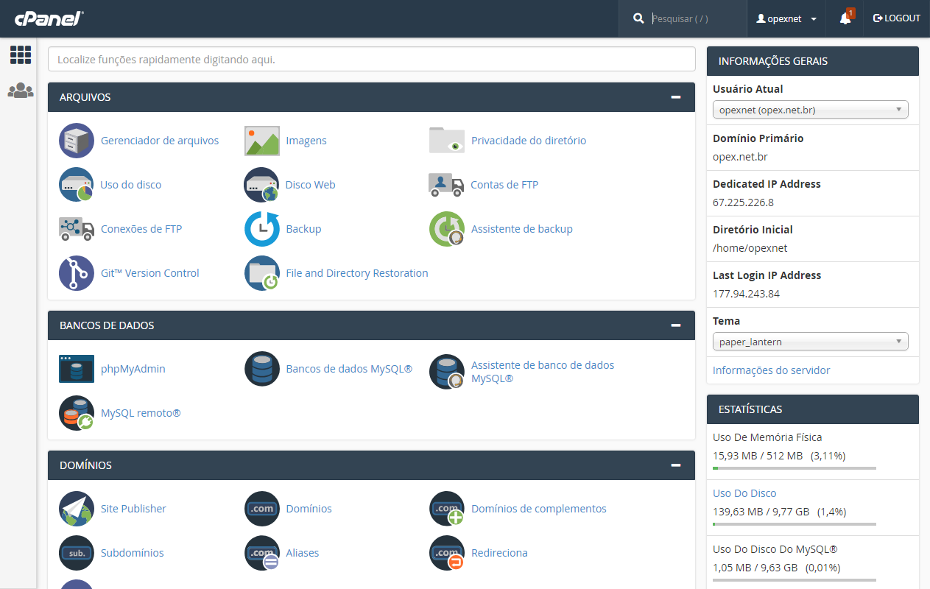Click the Localize funções quick-find field
Viewport: 930px width, 589px height.
coord(372,59)
